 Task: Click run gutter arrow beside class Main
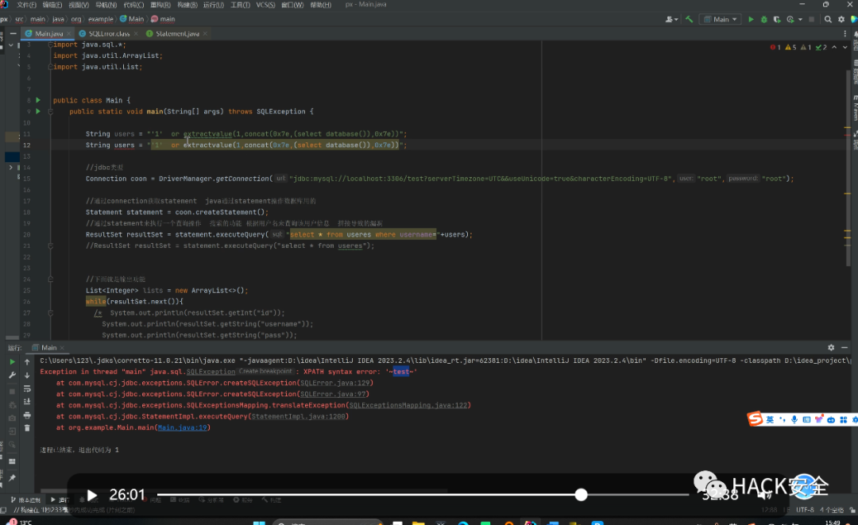(x=38, y=100)
